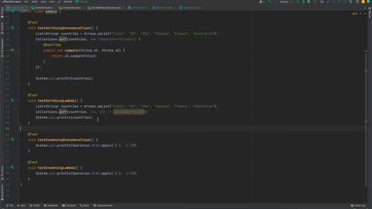Viewport: 372px width, 209px height.
Task: Click the first warning stripe on scrollbar
Action: click(x=366, y=52)
